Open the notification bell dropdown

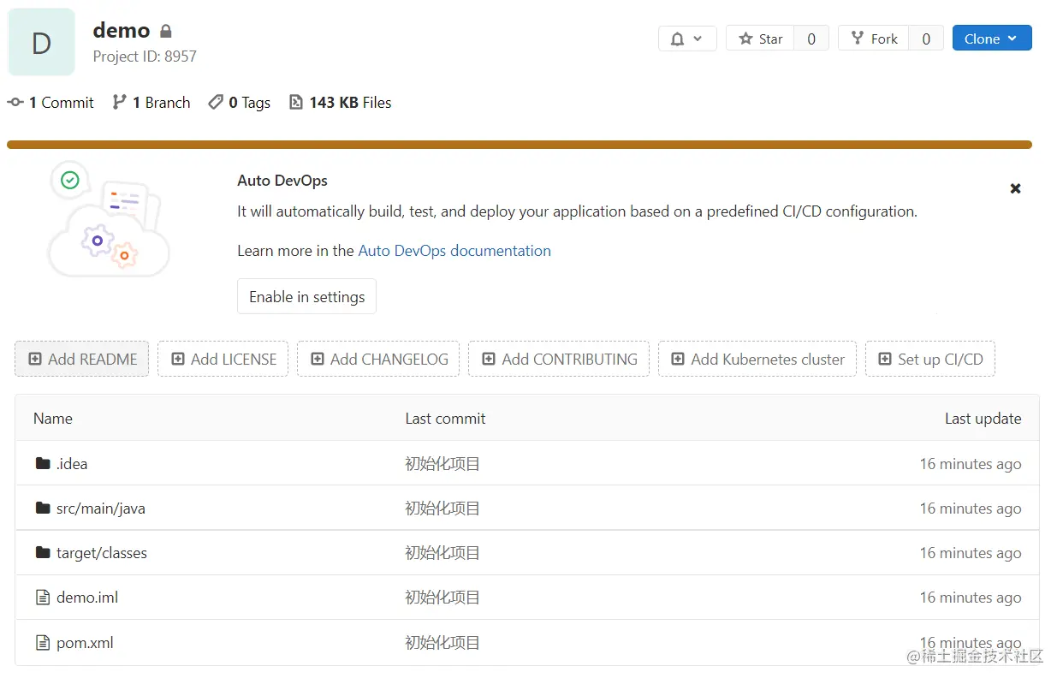pyautogui.click(x=686, y=39)
